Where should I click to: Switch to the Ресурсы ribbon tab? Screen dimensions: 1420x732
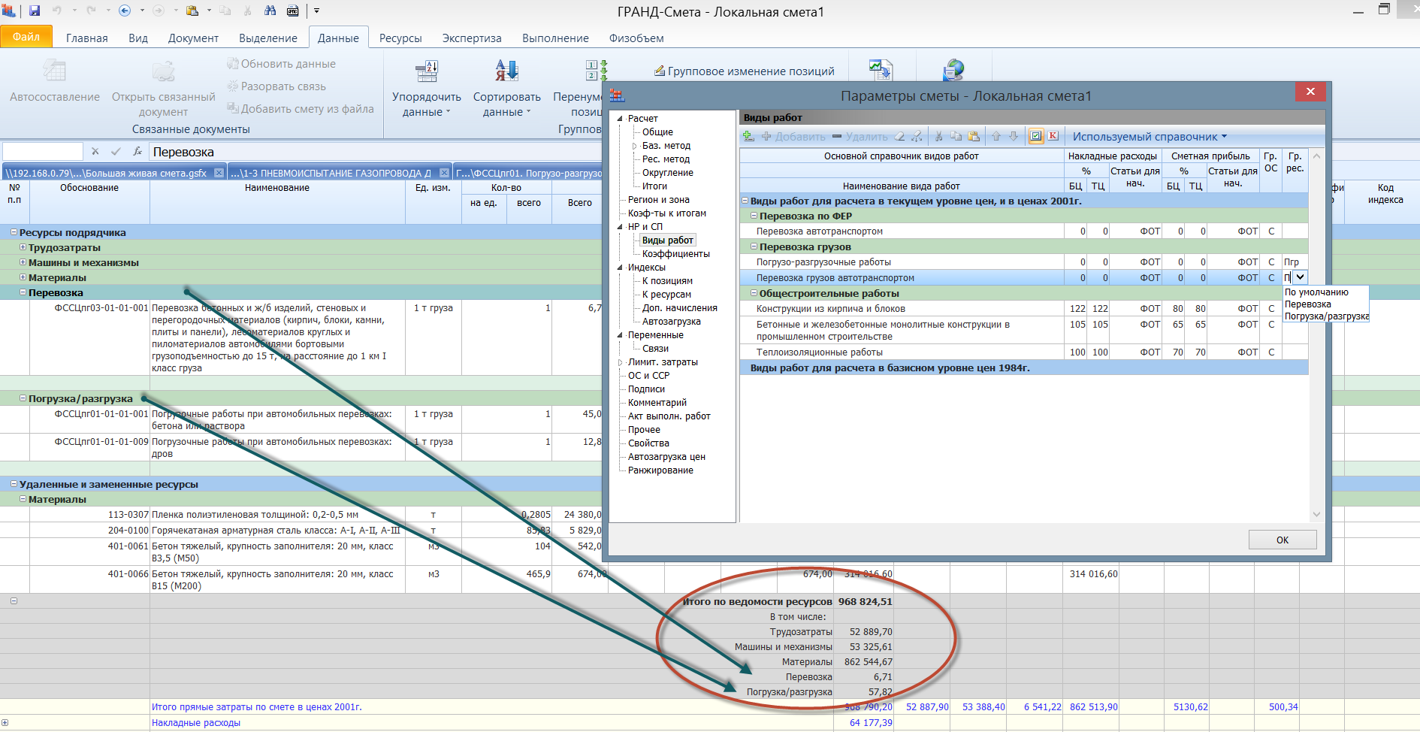[x=400, y=38]
